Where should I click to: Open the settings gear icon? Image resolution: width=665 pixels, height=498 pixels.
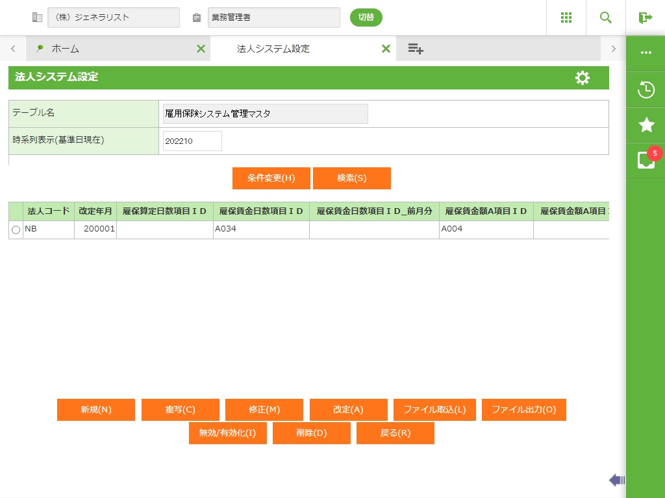583,78
